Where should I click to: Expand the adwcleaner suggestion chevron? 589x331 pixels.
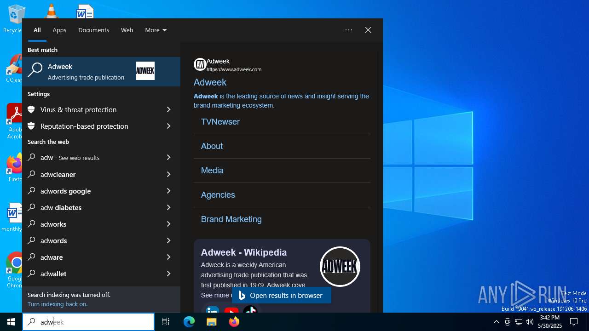tap(168, 174)
